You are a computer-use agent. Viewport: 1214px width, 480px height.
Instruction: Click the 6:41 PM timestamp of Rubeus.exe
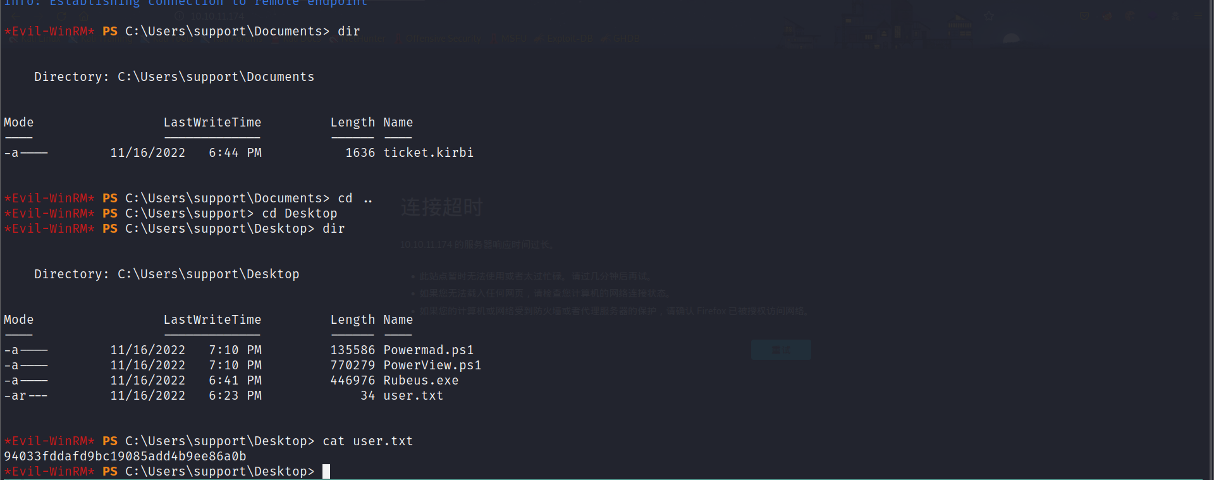(235, 380)
